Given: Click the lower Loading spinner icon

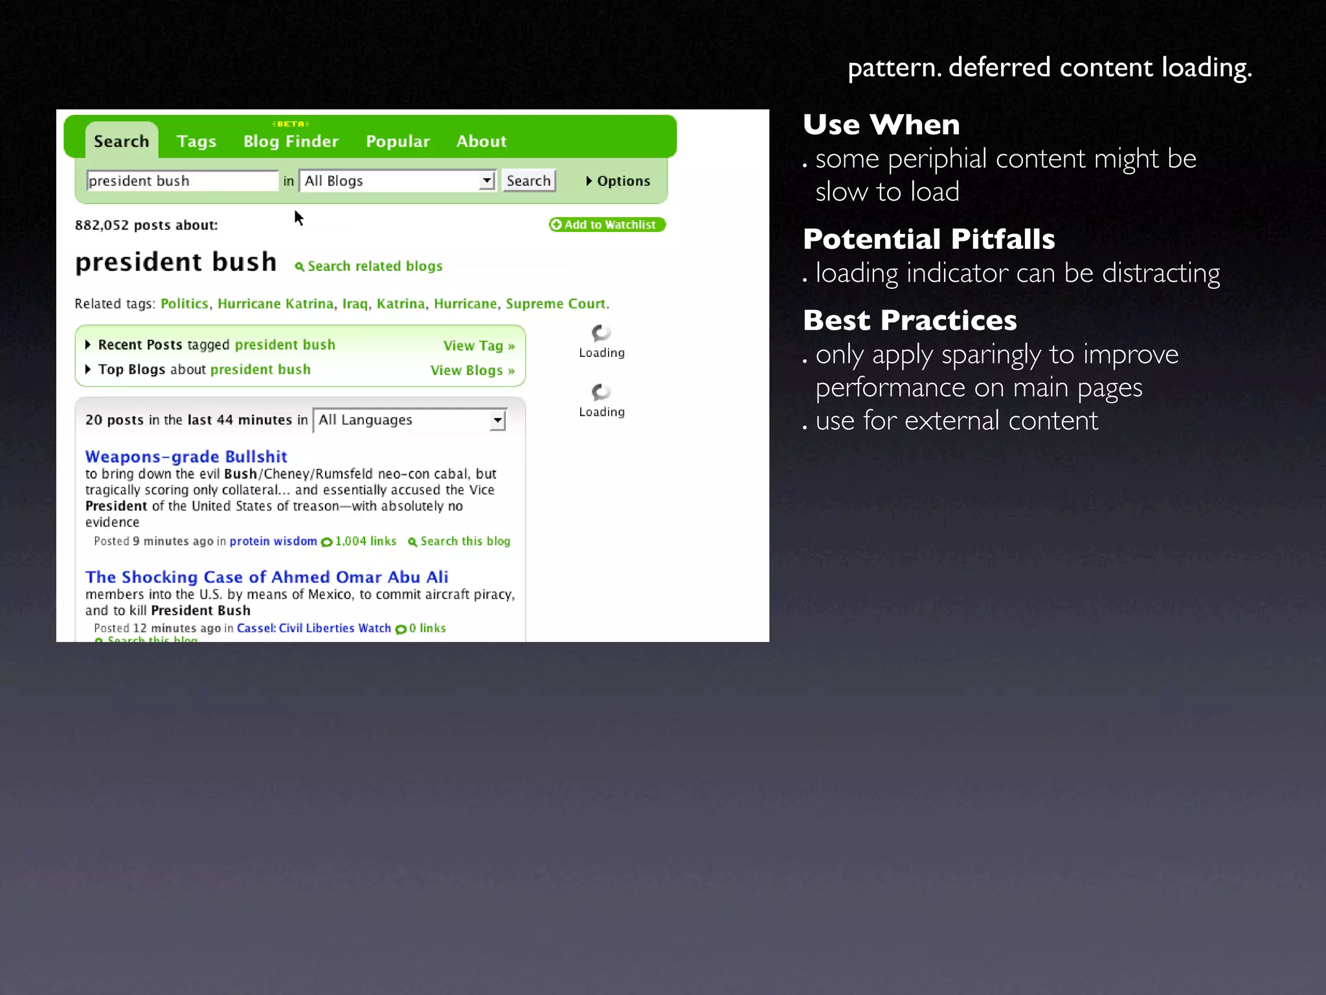Looking at the screenshot, I should point(601,392).
